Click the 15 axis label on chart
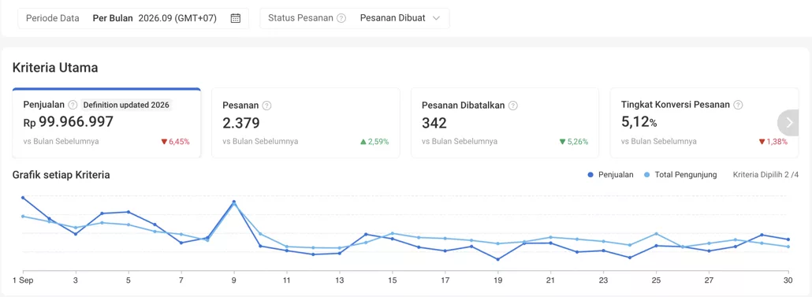Viewport: 812px width, 297px height. click(393, 280)
